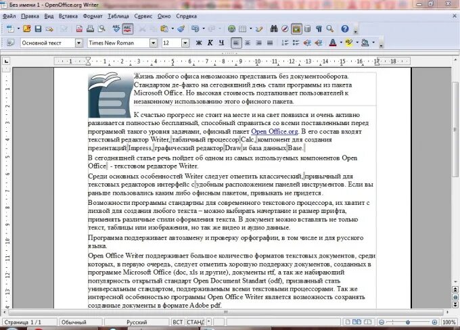Insert Hyperlink globe icon

(231, 29)
